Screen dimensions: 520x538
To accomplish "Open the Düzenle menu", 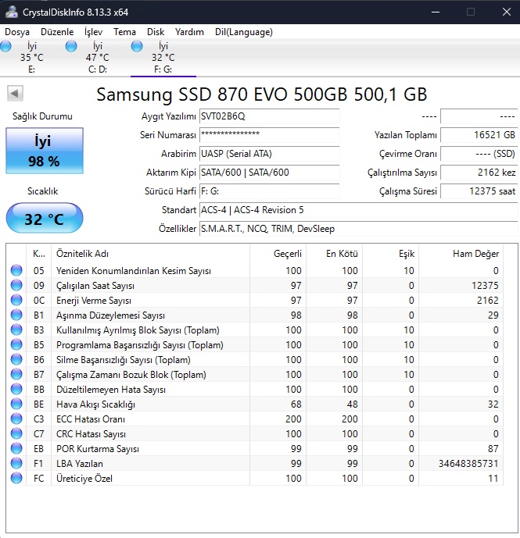I will [57, 32].
